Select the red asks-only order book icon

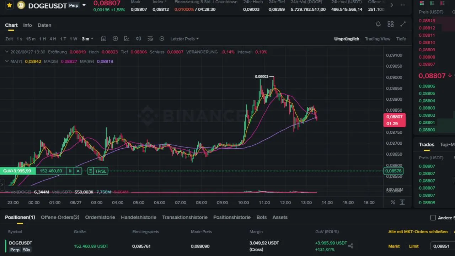coord(442,3)
